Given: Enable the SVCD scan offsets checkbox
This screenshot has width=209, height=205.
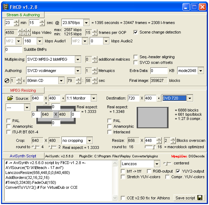Looking at the screenshot, I should 136,62.
